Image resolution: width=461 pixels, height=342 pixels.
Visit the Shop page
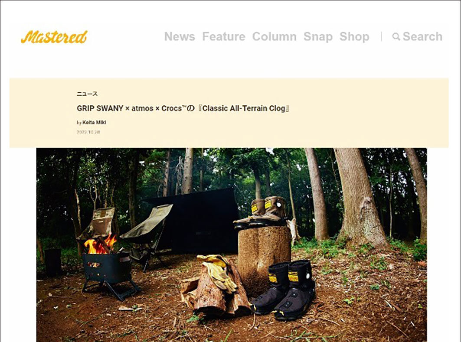tap(354, 37)
